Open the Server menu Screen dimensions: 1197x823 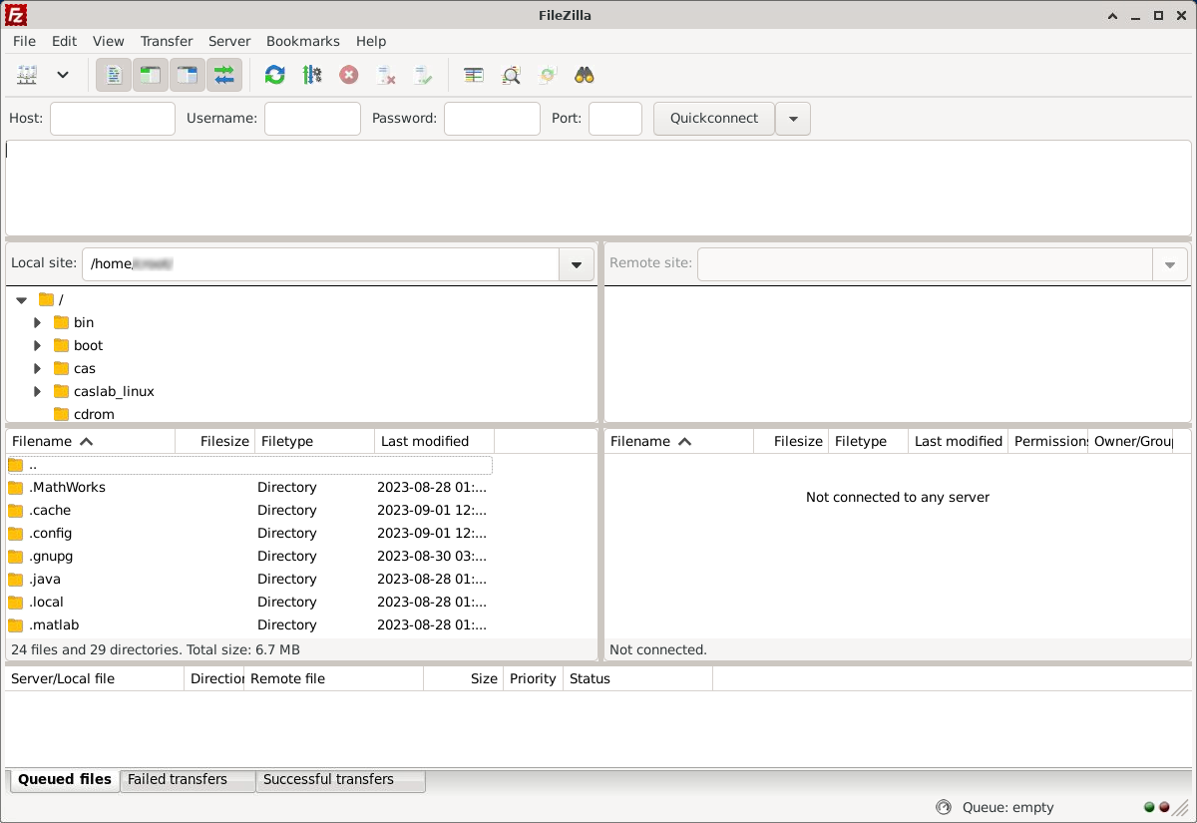tap(229, 41)
